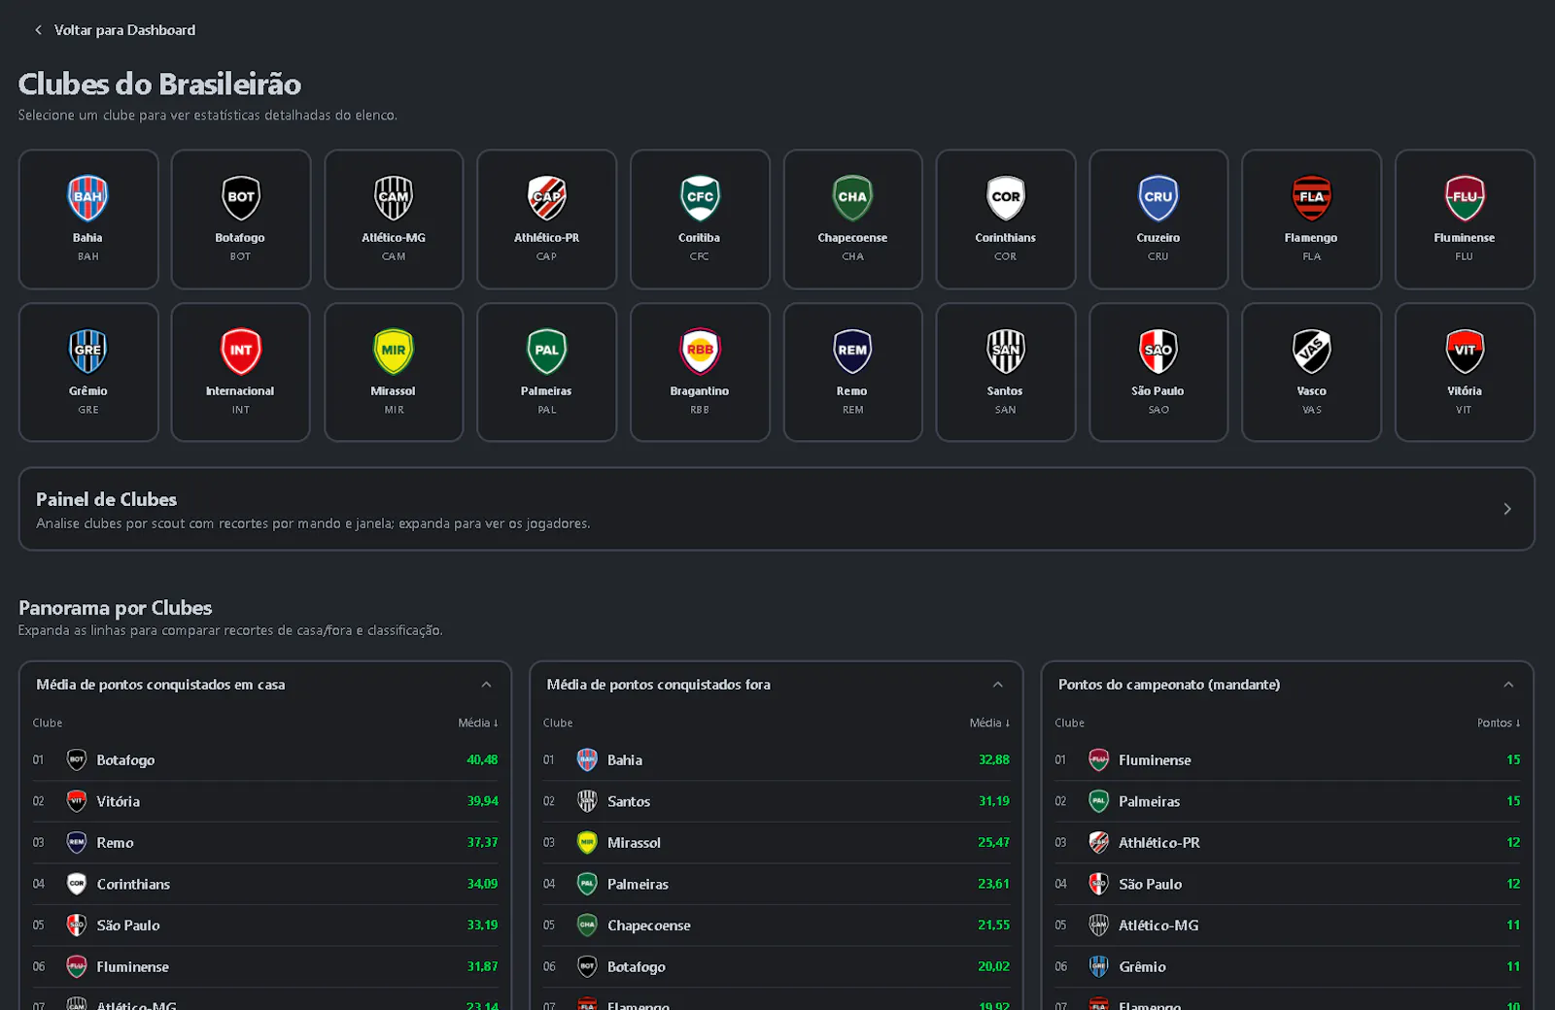Open the Santos club card
1555x1010 pixels.
[x=1006, y=373]
